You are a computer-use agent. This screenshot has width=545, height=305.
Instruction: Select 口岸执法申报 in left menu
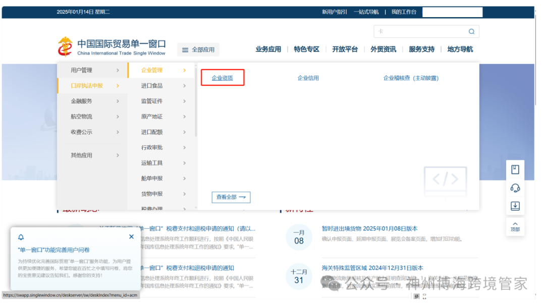(87, 86)
